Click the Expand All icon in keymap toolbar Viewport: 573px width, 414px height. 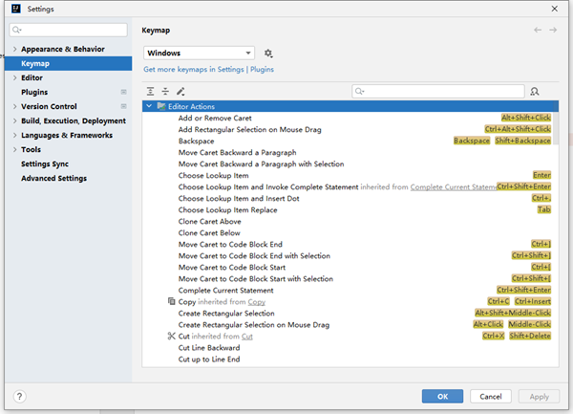pos(150,92)
